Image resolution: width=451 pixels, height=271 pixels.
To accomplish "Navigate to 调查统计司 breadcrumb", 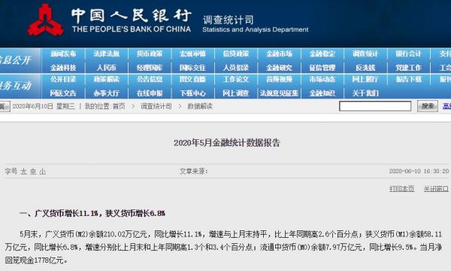I will (x=156, y=106).
